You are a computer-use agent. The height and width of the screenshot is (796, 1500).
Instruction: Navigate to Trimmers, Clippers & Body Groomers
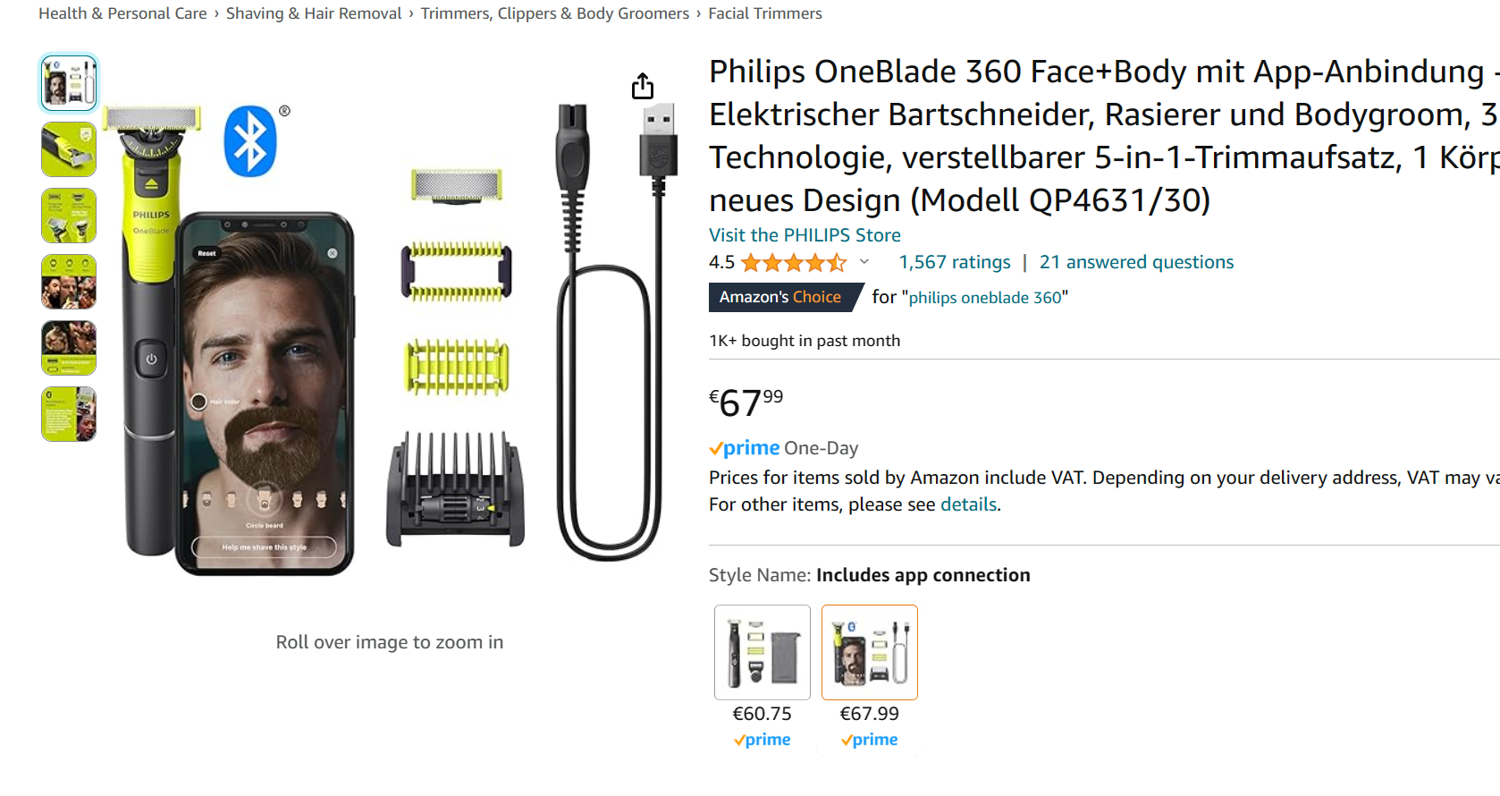click(554, 13)
